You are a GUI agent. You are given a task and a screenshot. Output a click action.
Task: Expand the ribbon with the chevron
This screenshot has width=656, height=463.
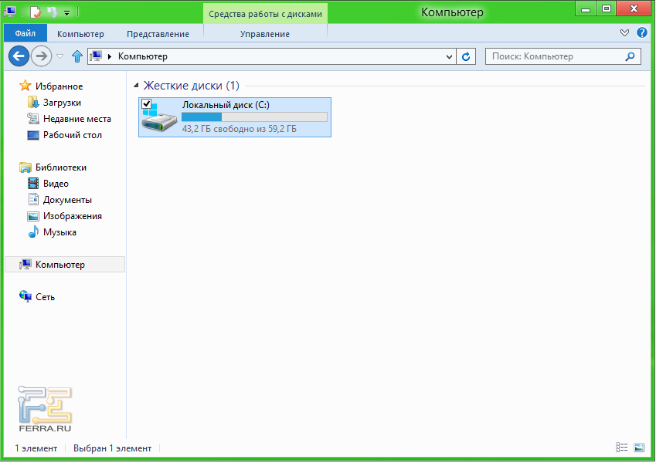tap(624, 32)
